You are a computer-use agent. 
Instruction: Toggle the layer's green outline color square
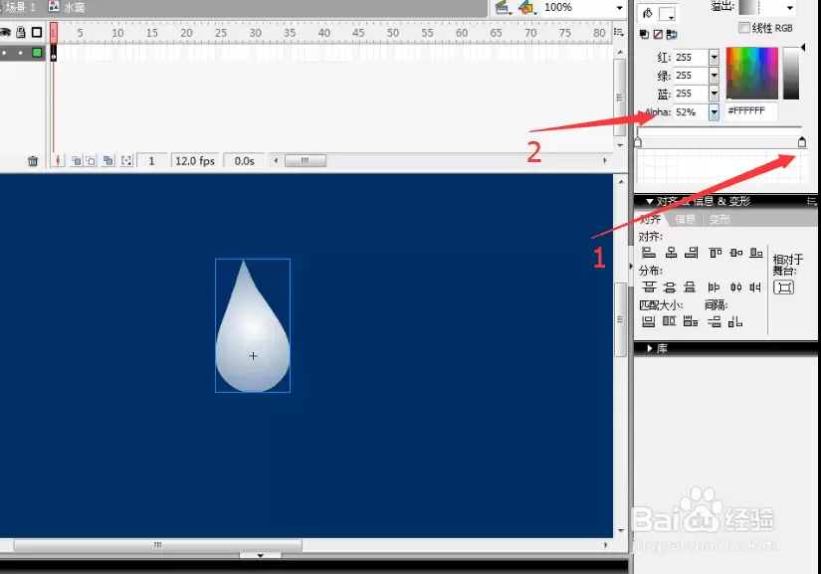(x=37, y=53)
